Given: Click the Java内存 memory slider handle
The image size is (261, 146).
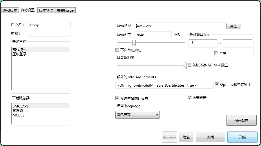Looking at the screenshot, I should 134,43.
